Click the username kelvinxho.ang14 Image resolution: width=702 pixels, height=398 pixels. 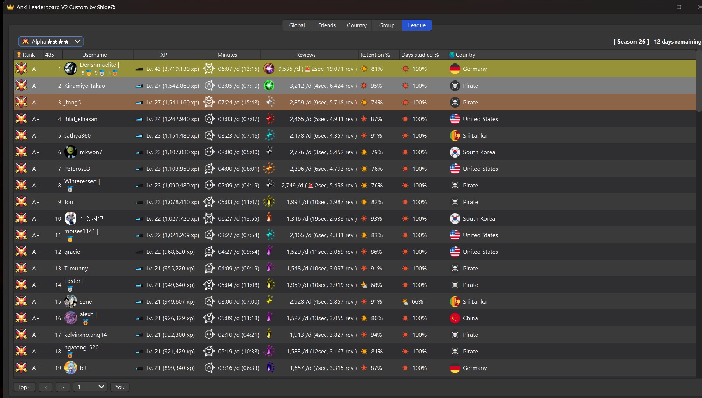pyautogui.click(x=85, y=335)
